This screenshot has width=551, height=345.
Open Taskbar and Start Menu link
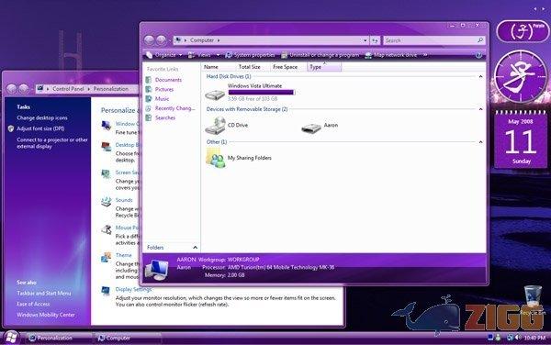coord(43,293)
